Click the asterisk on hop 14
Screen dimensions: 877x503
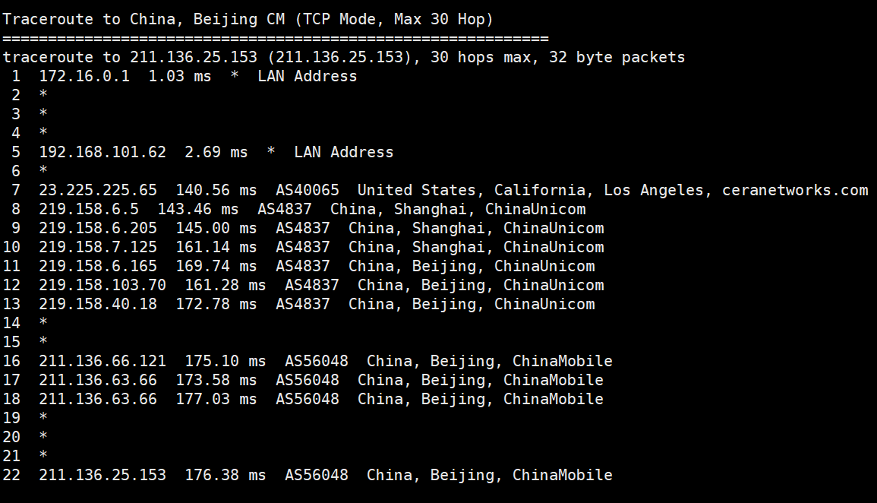(x=43, y=323)
